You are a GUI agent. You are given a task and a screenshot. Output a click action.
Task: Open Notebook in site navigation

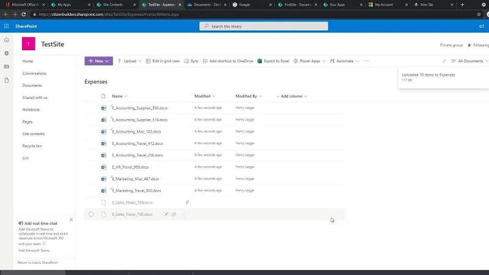tap(31, 110)
